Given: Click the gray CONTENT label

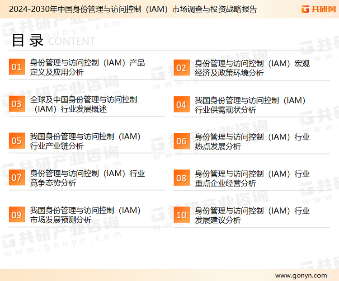Looking at the screenshot, I should point(71,41).
